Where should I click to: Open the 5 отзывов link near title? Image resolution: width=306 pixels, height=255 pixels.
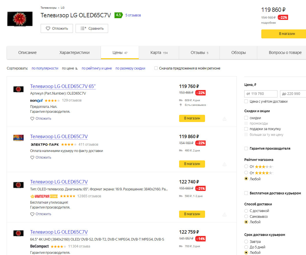pos(133,15)
